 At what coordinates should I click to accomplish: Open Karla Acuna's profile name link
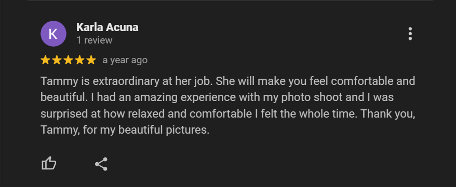pyautogui.click(x=108, y=27)
